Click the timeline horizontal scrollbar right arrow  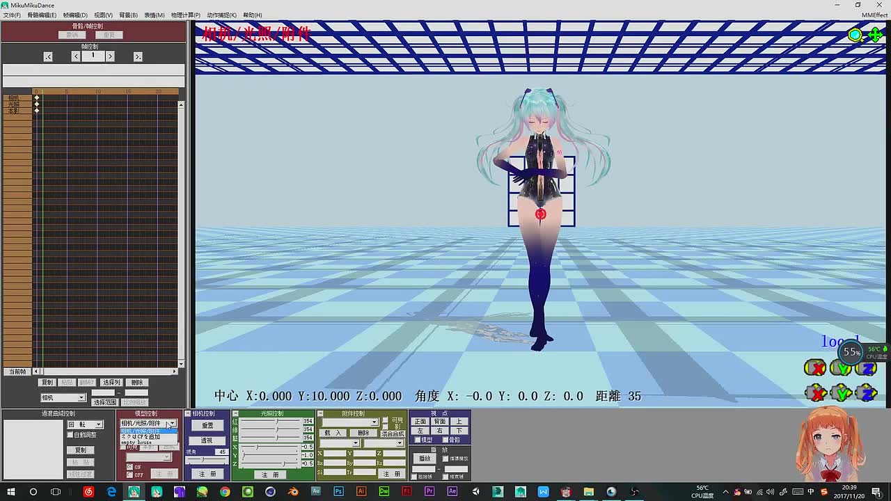pos(174,372)
